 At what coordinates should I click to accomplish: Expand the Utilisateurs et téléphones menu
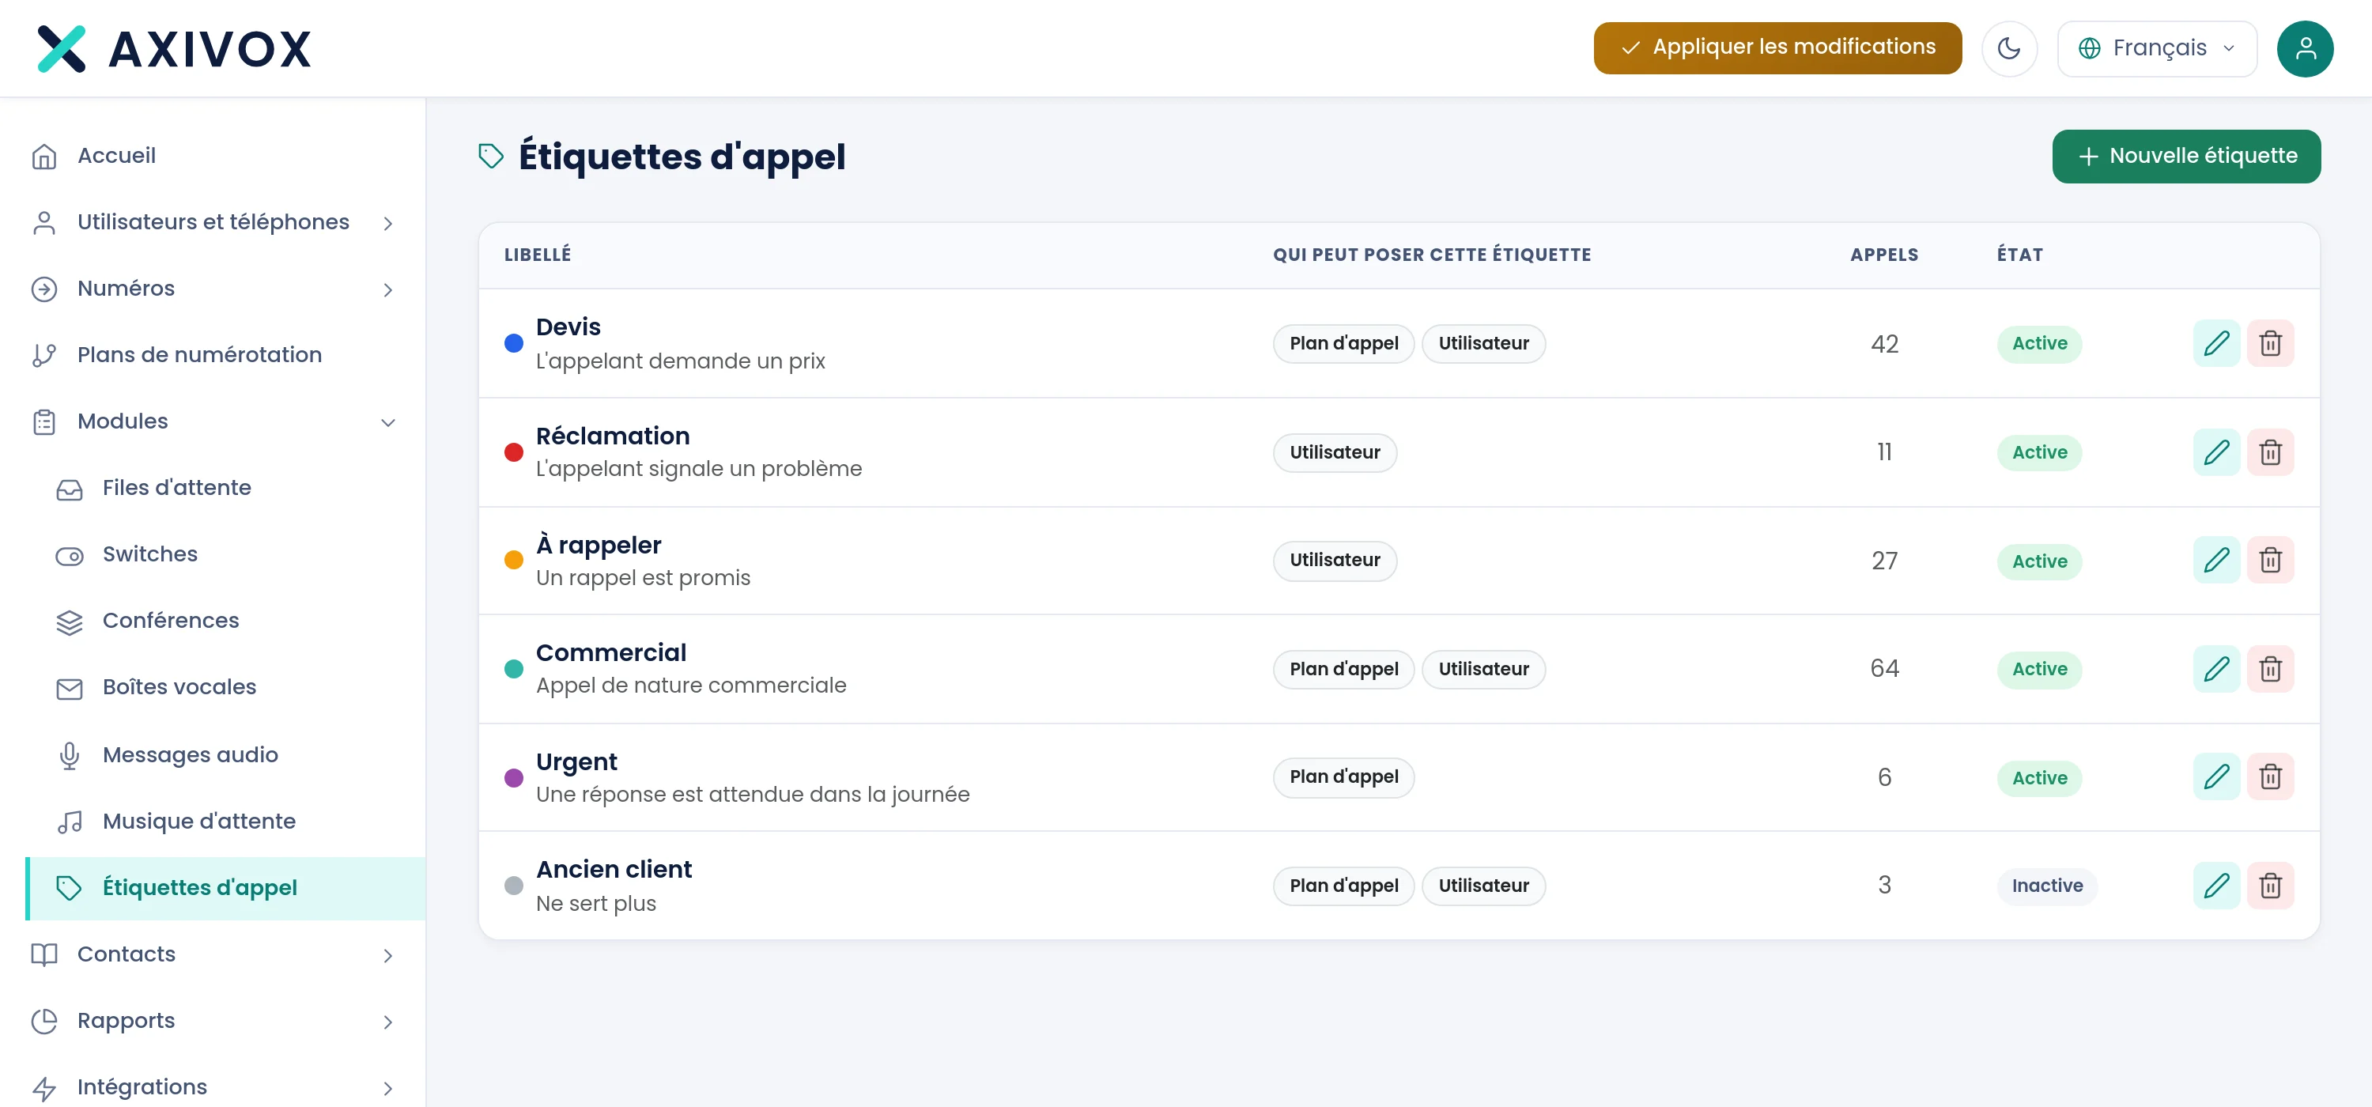pyautogui.click(x=213, y=223)
